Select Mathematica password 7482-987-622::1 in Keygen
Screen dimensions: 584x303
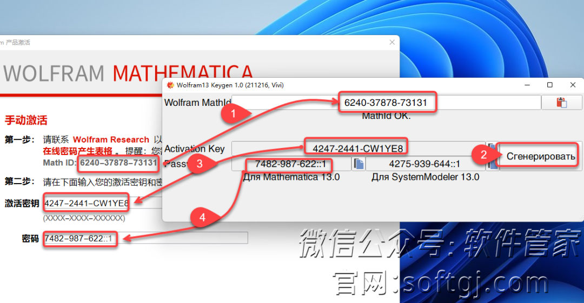coord(291,164)
